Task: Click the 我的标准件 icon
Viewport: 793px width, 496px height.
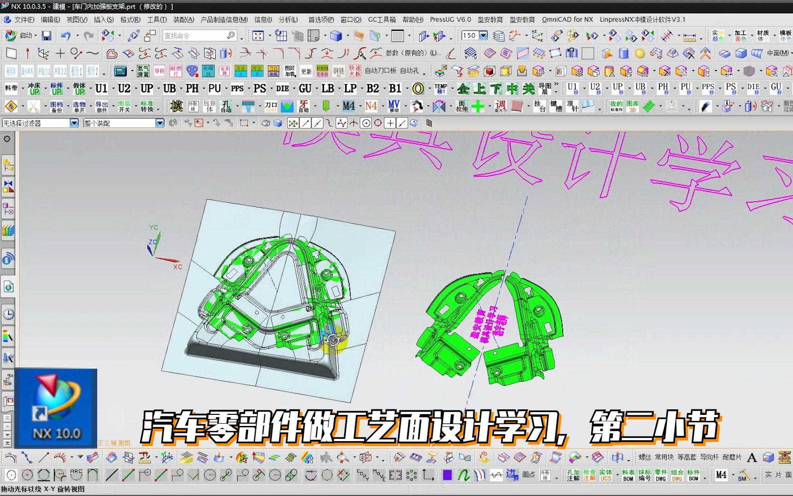Action: point(616,106)
